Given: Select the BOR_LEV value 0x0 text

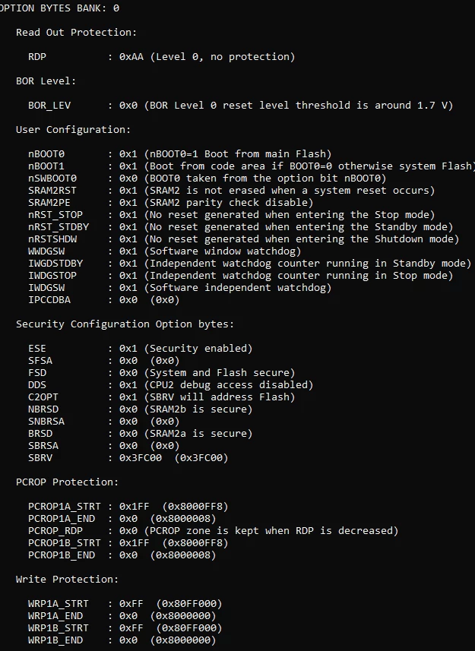Looking at the screenshot, I should click(128, 105).
